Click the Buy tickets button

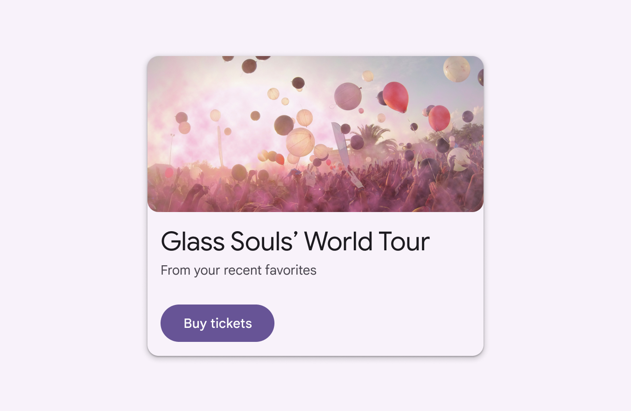[x=217, y=323]
